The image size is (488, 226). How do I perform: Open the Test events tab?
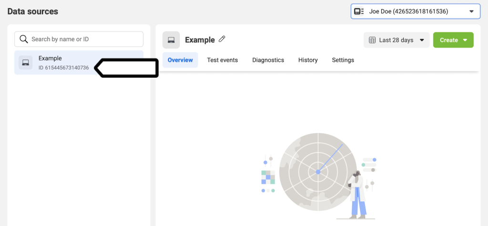[x=222, y=60]
